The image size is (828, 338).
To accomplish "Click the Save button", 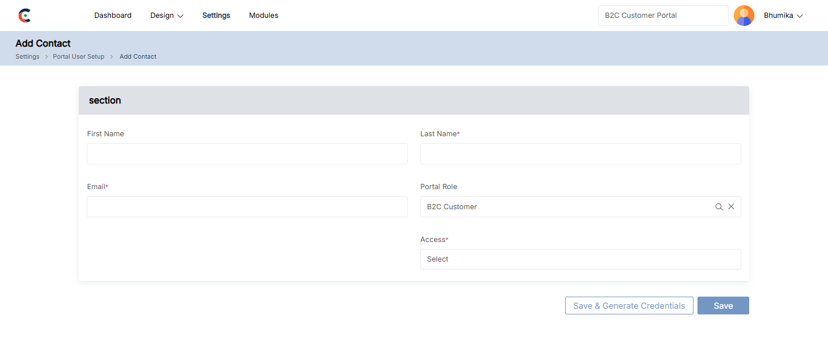I will 723,306.
